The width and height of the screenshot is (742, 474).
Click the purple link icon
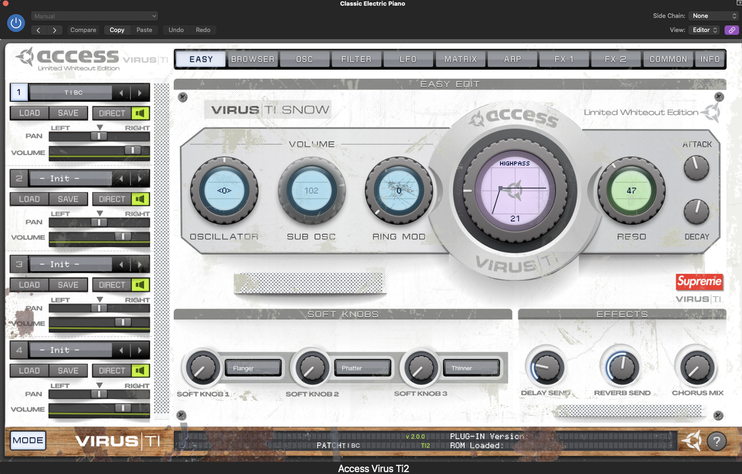coord(732,30)
